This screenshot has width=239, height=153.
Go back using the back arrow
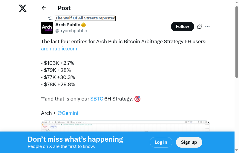coord(44,8)
